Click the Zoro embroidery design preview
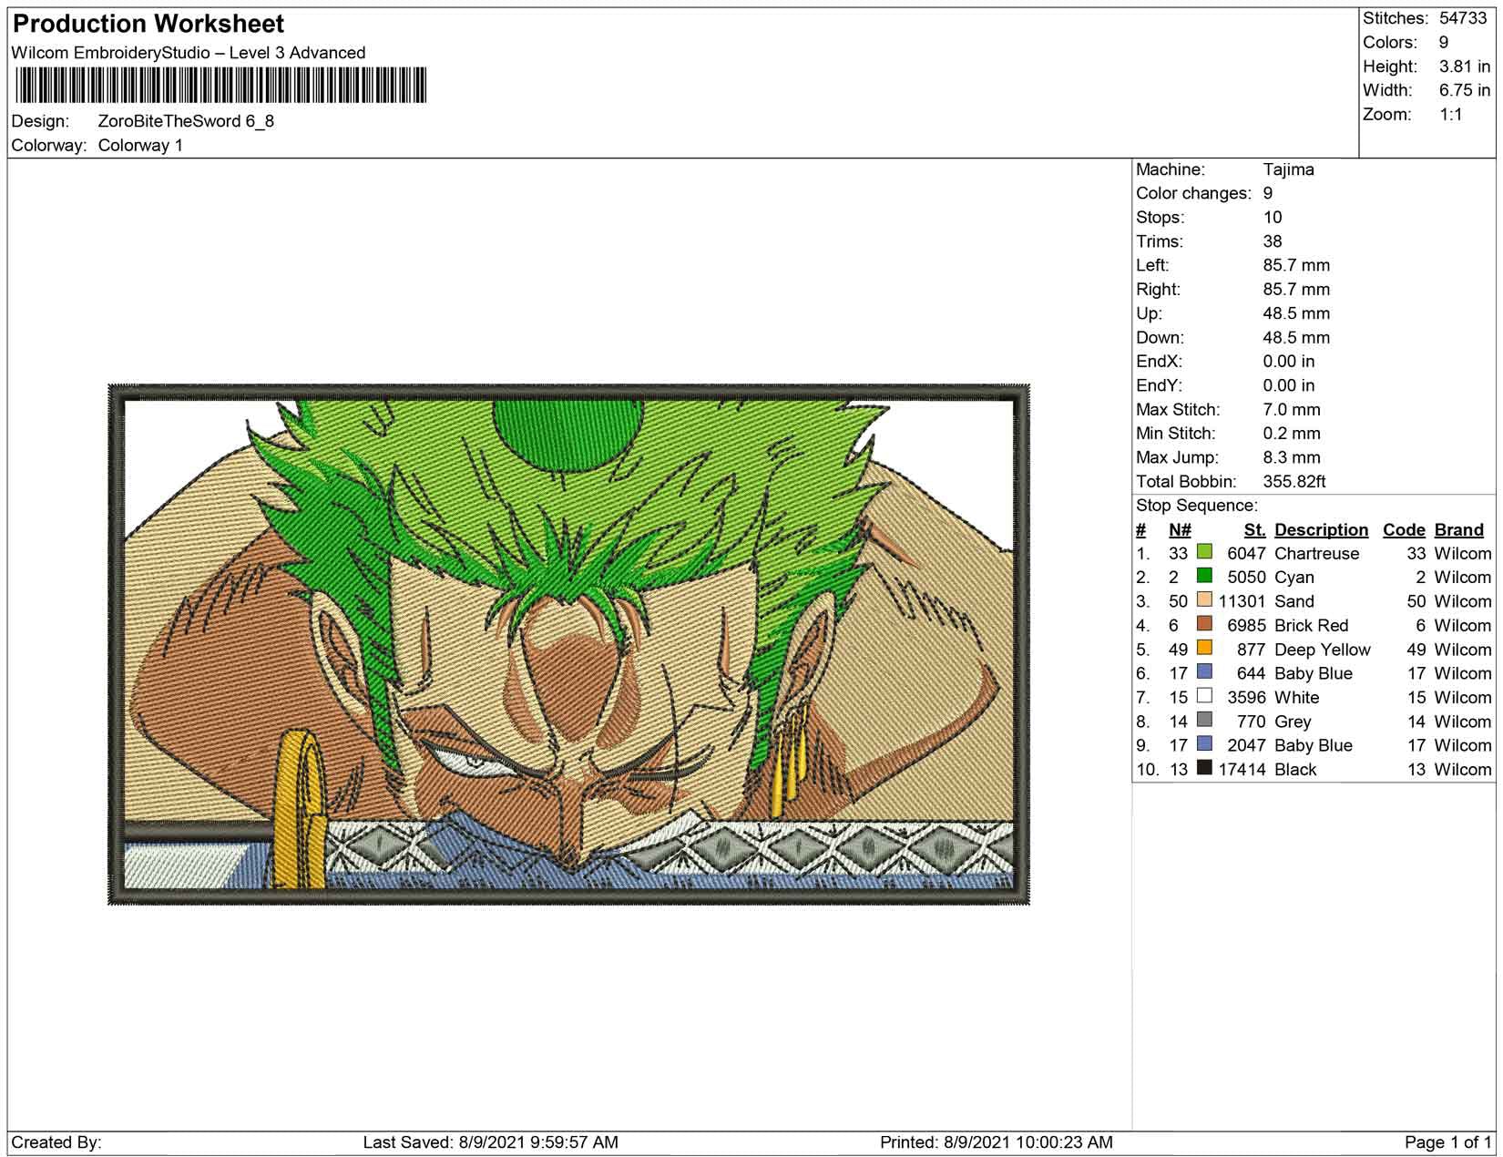1503x1157 pixels. point(568,644)
